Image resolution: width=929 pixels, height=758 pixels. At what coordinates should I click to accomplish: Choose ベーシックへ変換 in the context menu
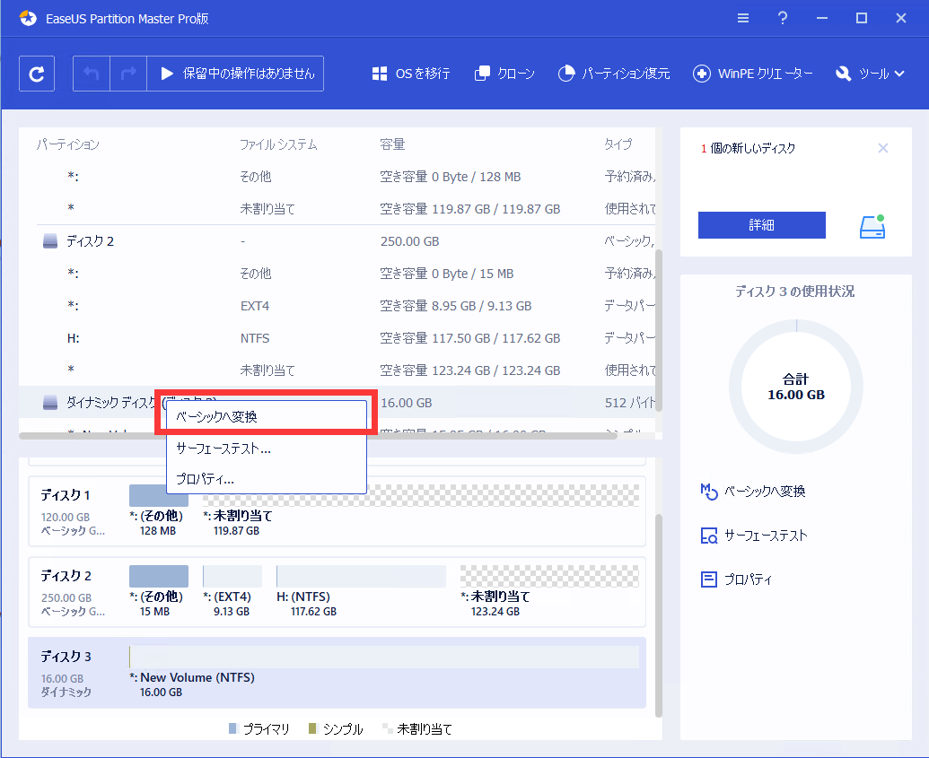[267, 417]
